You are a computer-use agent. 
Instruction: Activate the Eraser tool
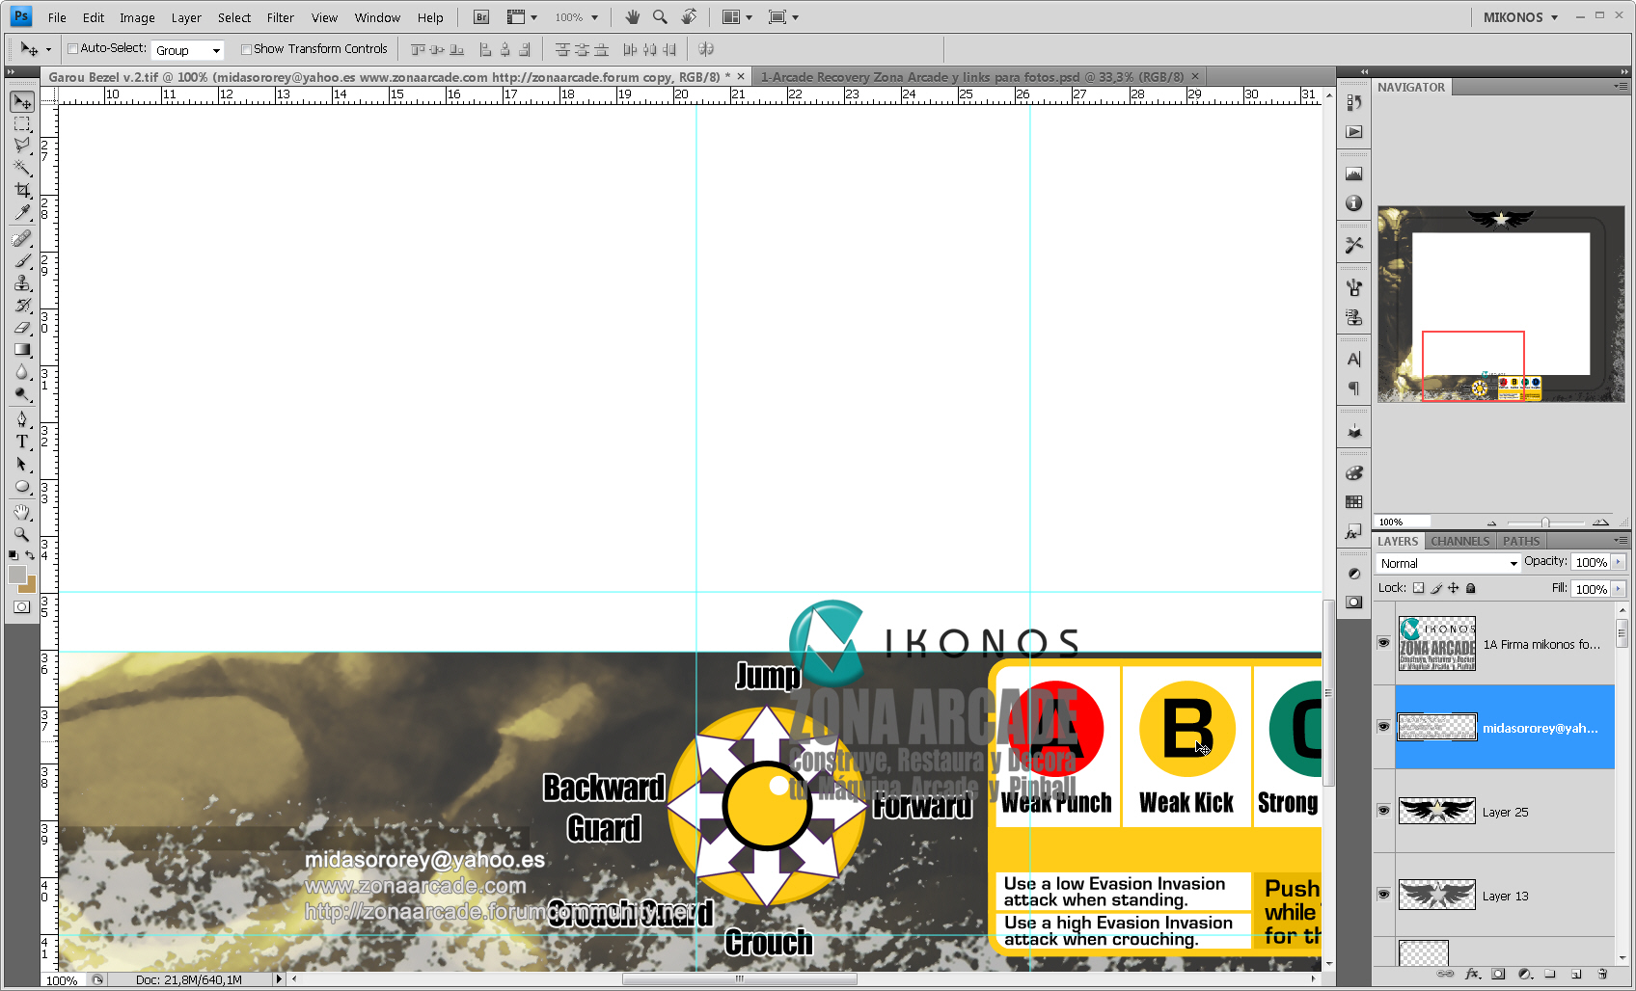(22, 327)
